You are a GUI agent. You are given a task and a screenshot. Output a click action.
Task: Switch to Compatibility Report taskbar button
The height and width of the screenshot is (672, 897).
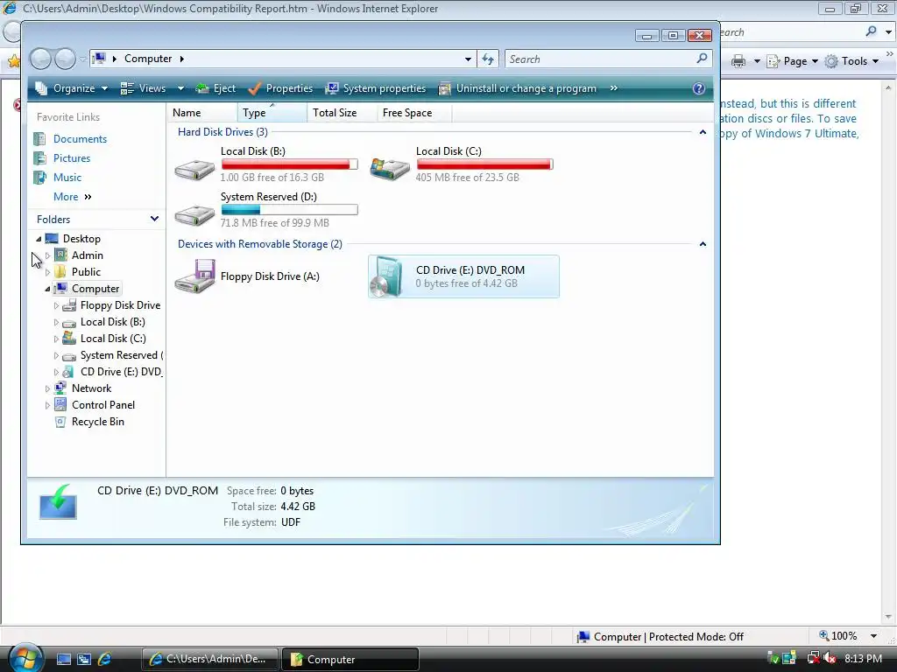pos(210,660)
